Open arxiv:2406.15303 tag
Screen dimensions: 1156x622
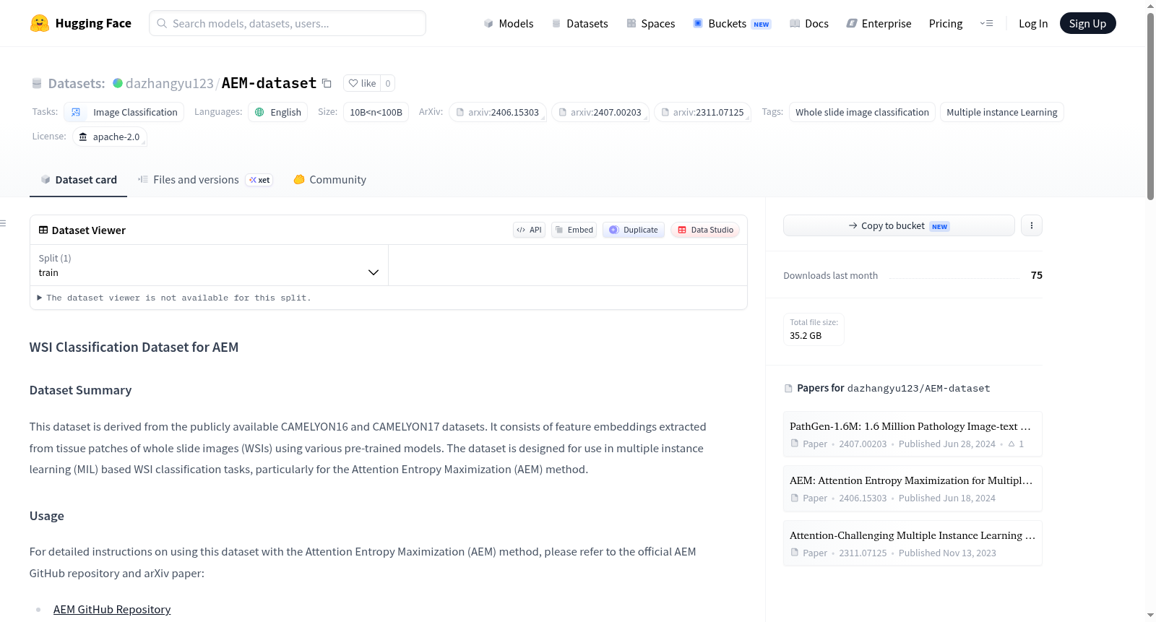click(x=497, y=112)
